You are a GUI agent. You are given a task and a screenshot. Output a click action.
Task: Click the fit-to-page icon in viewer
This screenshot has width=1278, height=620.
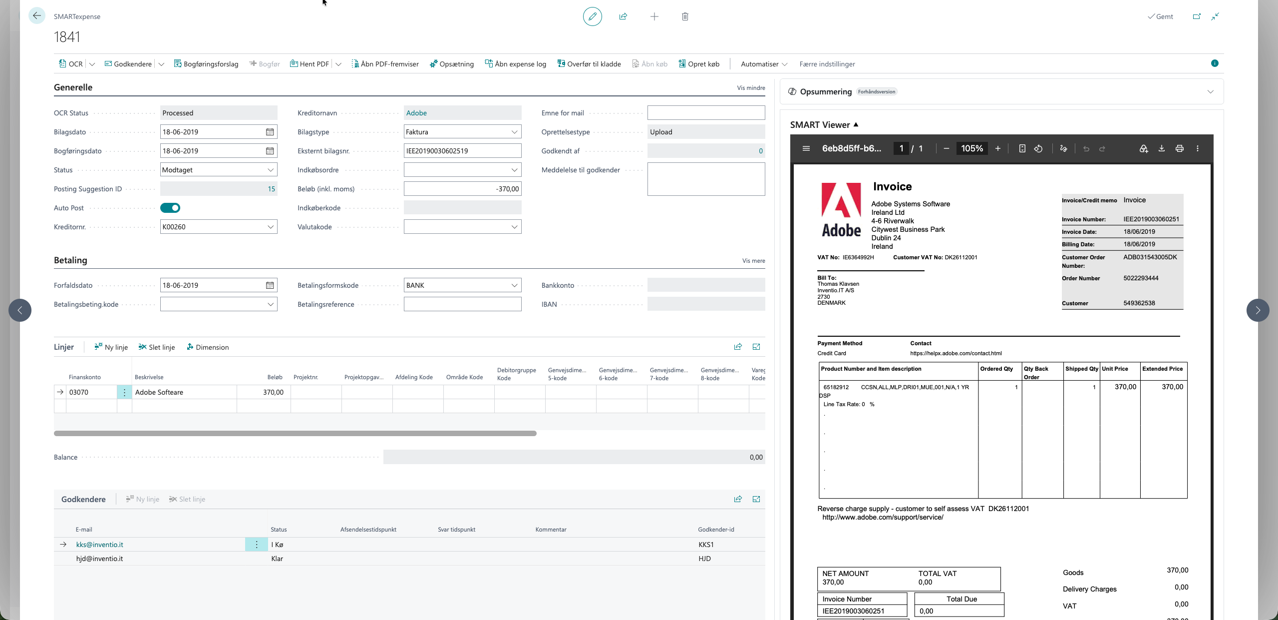click(1022, 148)
